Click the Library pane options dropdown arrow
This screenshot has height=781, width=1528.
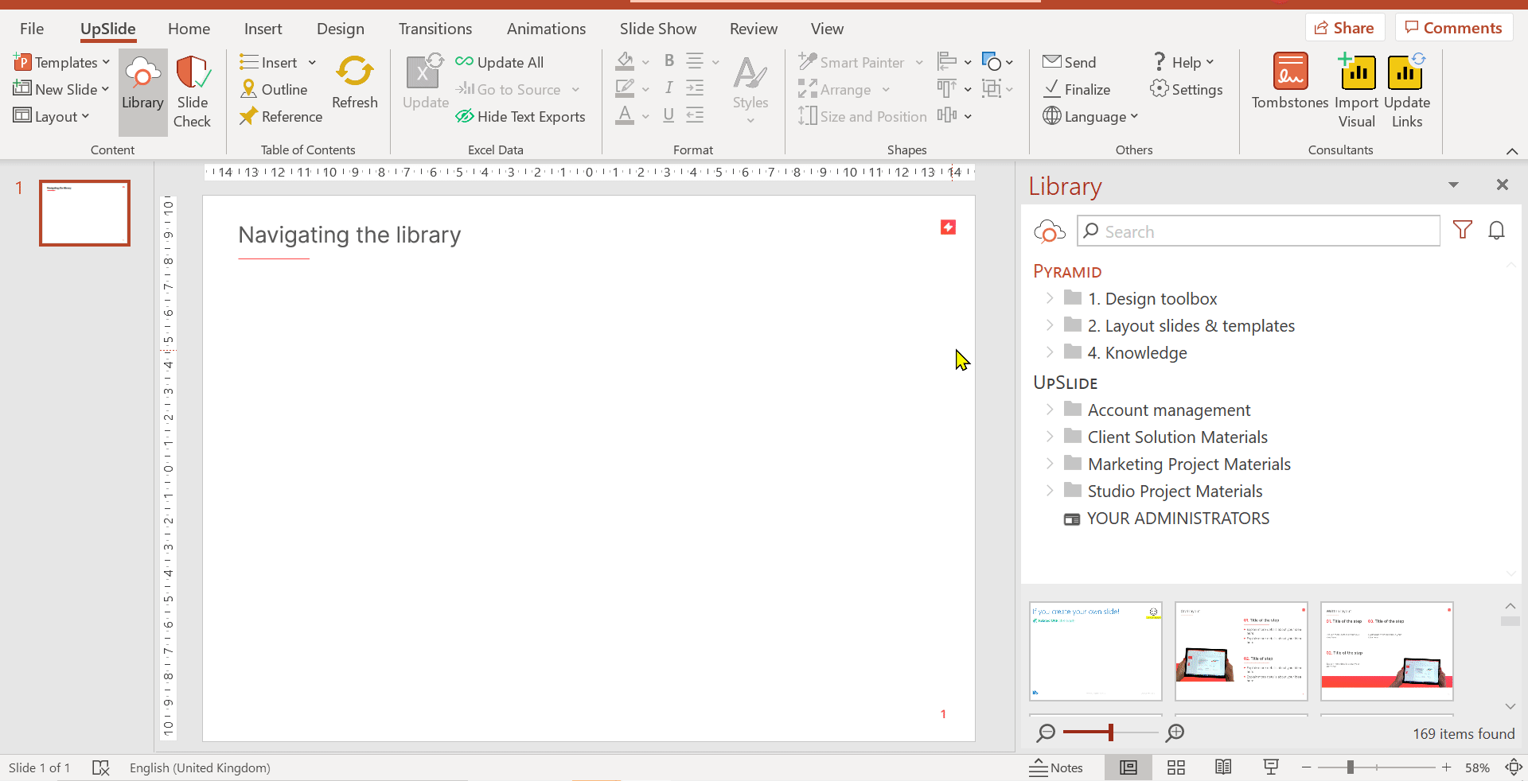coord(1453,185)
